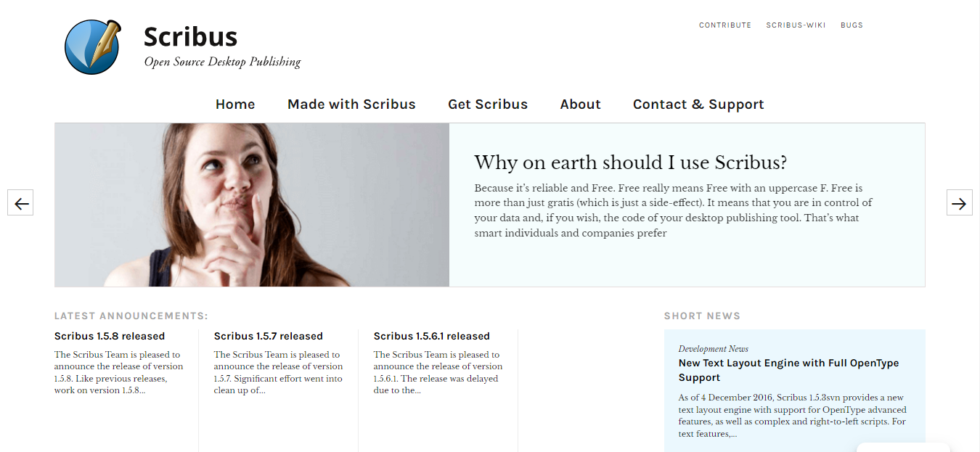Open the Made with Scribus page

[x=351, y=104]
